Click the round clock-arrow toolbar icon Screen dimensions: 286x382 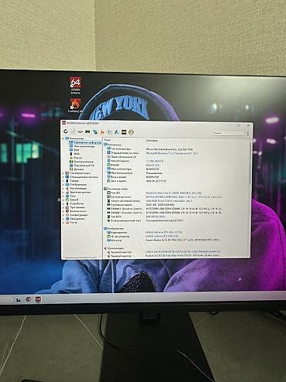[x=131, y=132]
